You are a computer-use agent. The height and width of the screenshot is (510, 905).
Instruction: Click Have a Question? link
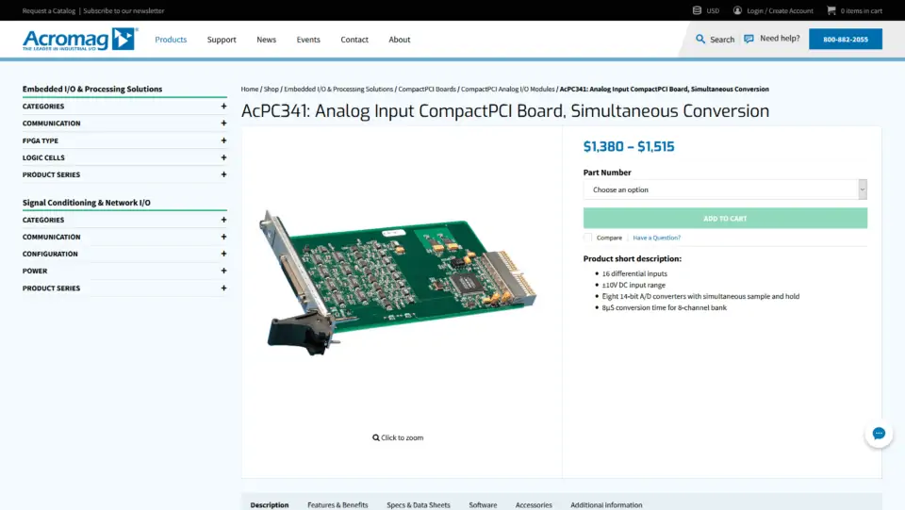coord(657,238)
